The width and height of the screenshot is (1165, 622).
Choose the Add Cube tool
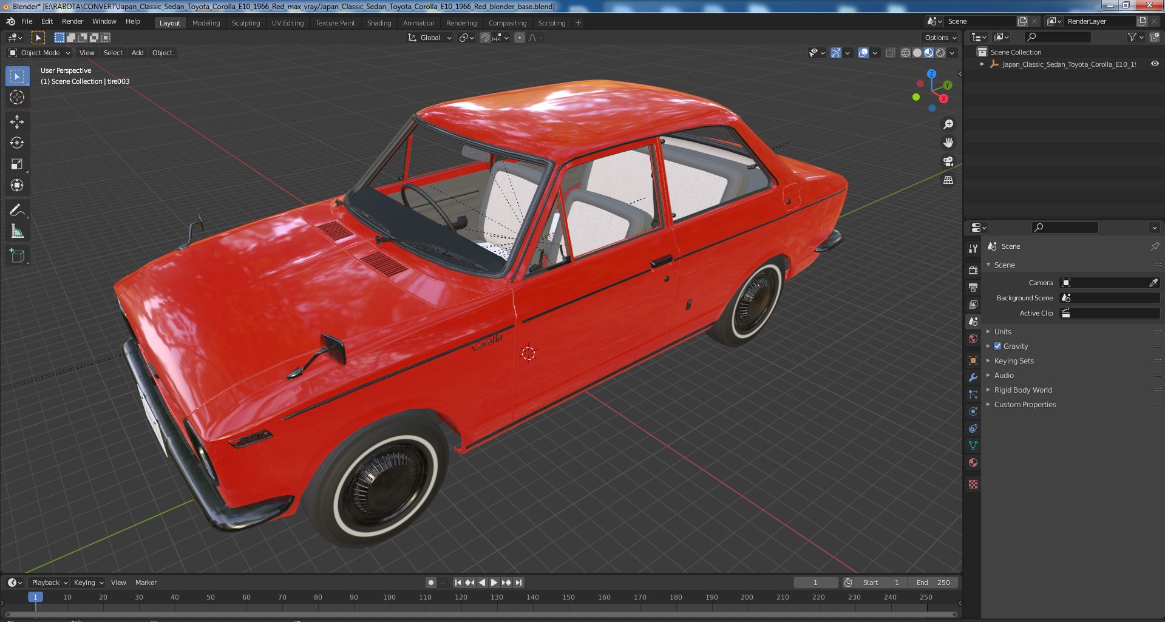click(17, 256)
